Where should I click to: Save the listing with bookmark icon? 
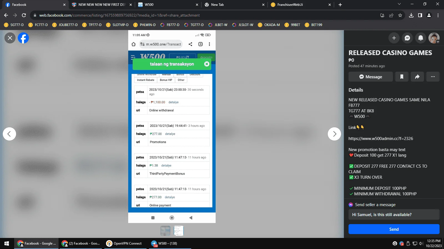coord(402,77)
